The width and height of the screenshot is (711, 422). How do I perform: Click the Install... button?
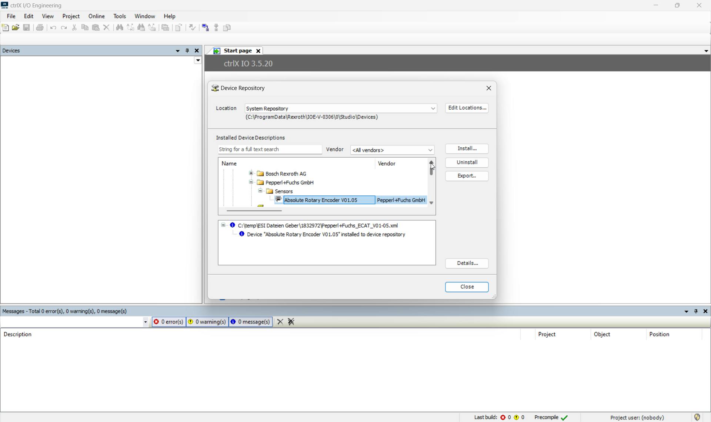point(467,149)
